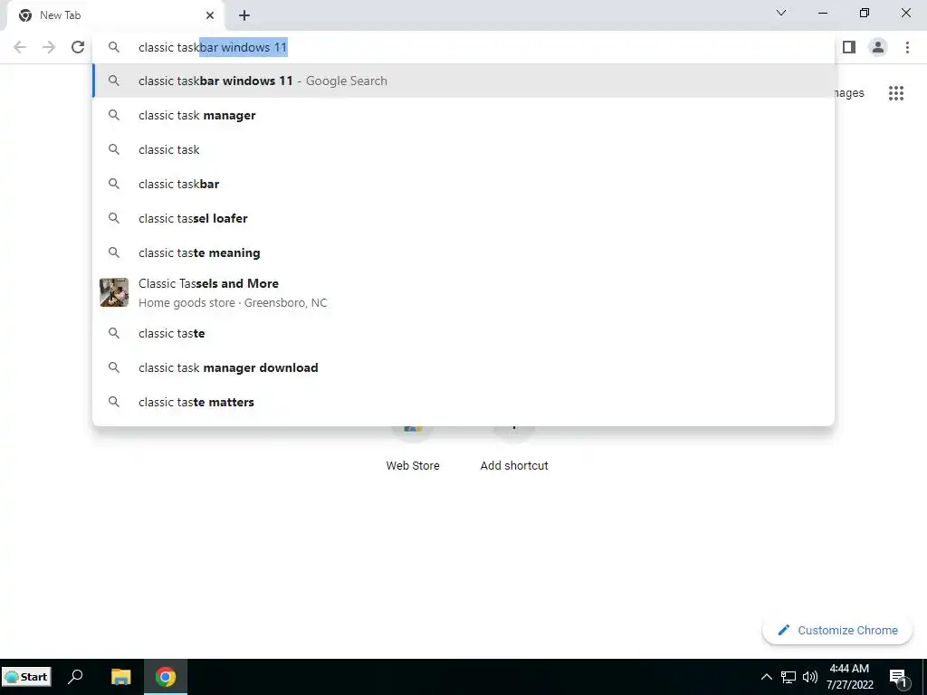Pick the 'classic taste matters' suggestion
Viewport: 927px width, 695px height.
(464, 402)
